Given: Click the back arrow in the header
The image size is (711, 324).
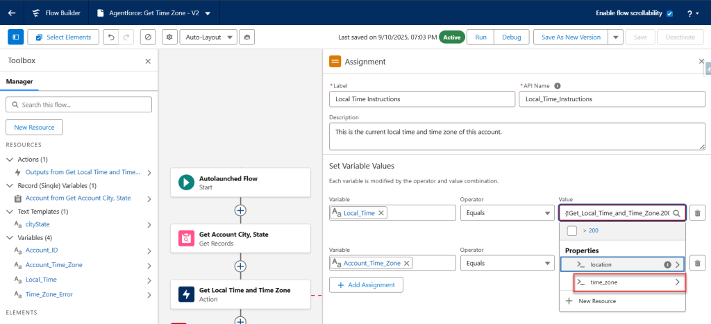Looking at the screenshot, I should [x=12, y=12].
